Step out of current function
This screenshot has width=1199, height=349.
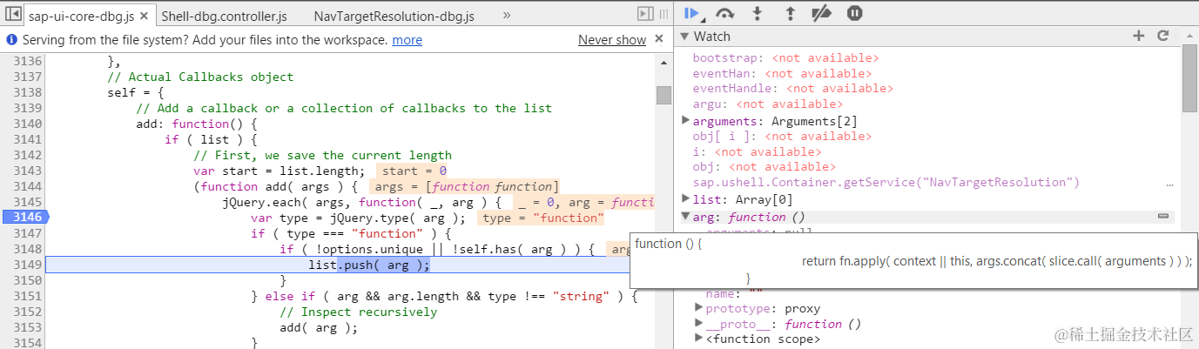791,13
